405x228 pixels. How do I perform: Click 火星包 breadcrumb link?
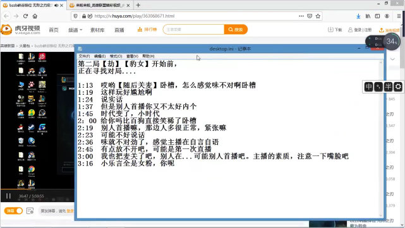click(x=25, y=45)
